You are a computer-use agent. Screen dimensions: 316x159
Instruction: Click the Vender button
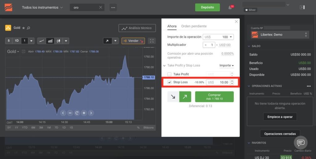click(x=133, y=41)
